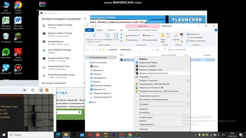The height and width of the screenshot is (138, 246).
Task: Open Chrome profile avatar icon
Action: pos(47,90)
